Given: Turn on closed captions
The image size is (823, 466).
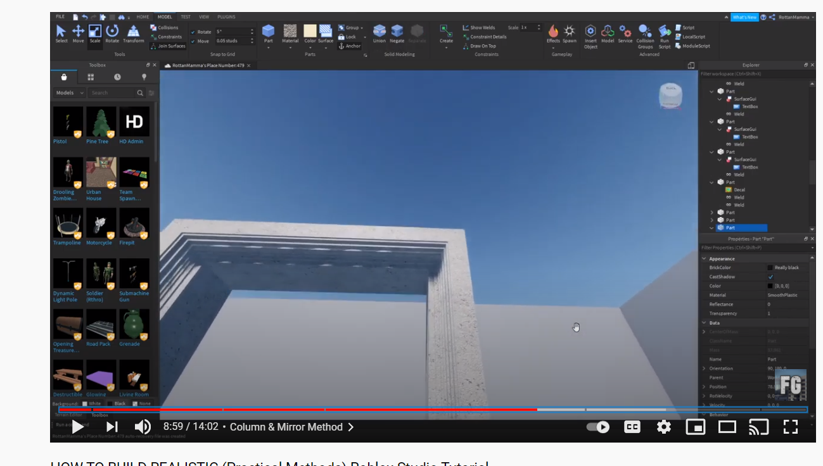Looking at the screenshot, I should click(x=632, y=427).
